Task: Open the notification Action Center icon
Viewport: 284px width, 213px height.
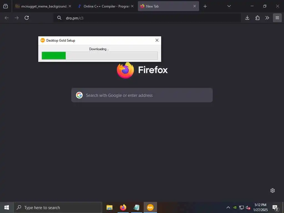Action: tap(275, 207)
